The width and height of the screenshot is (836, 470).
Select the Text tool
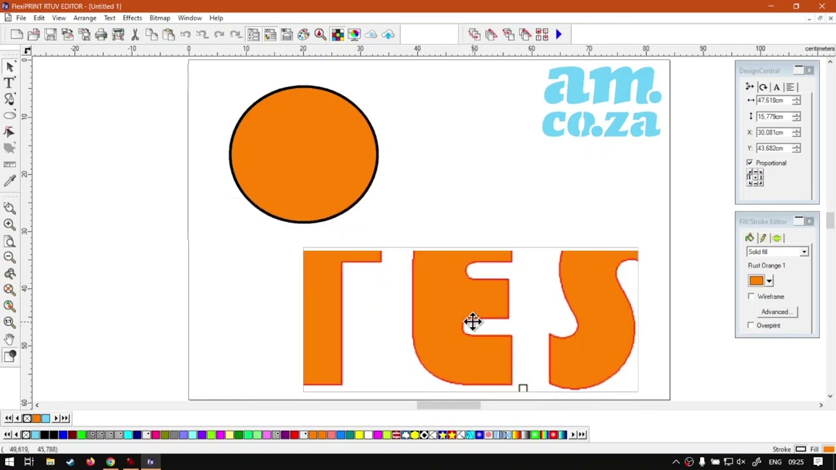click(x=10, y=83)
